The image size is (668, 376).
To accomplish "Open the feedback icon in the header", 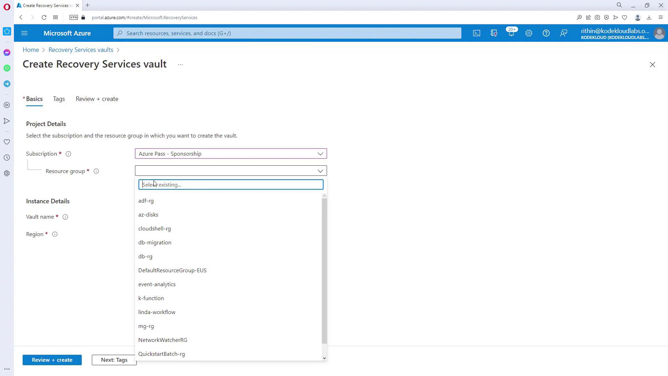I will click(x=563, y=33).
